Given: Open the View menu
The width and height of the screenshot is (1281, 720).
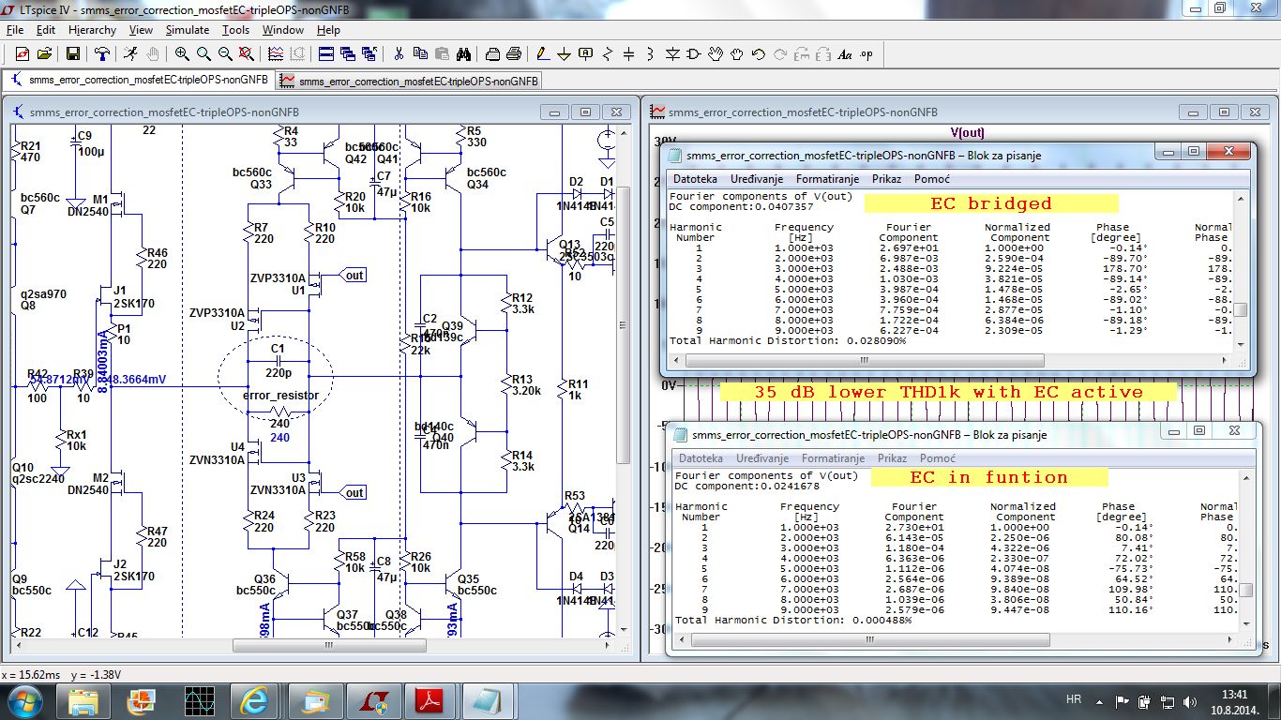Looking at the screenshot, I should click(x=141, y=30).
